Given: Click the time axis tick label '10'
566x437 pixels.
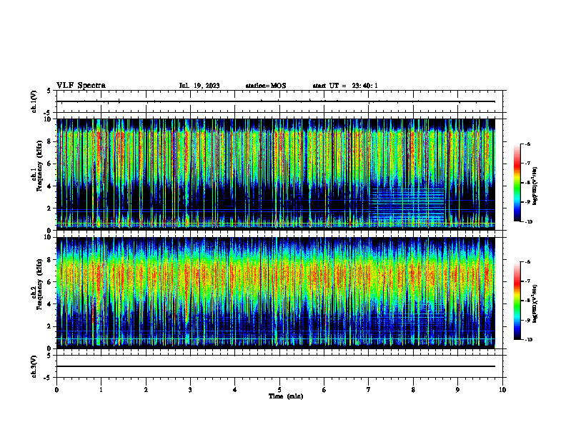Looking at the screenshot, I should tap(502, 390).
